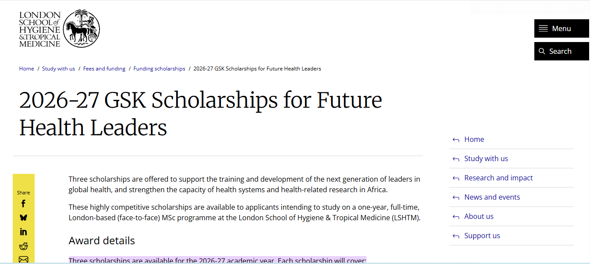Share the page on LinkedIn
The width and height of the screenshot is (590, 264).
click(x=23, y=232)
